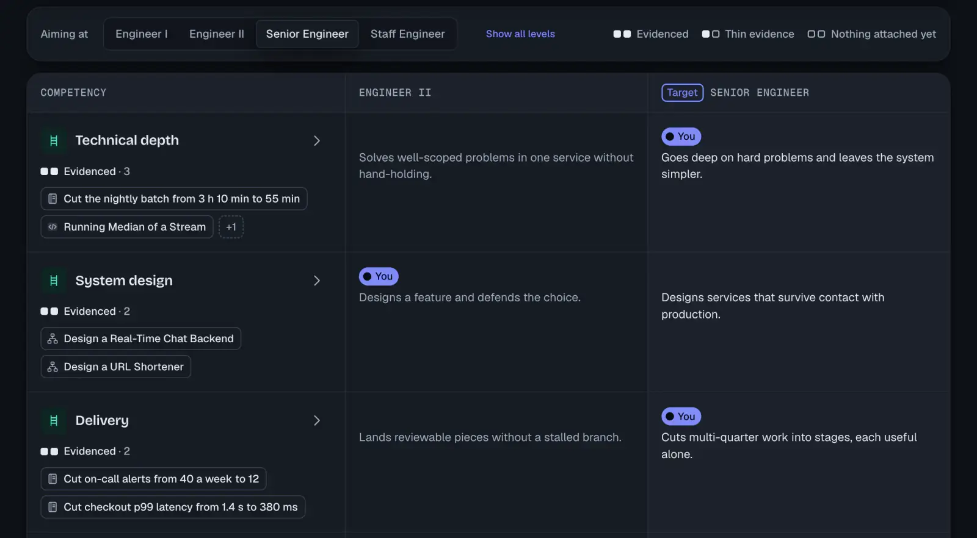The height and width of the screenshot is (538, 977).
Task: Select the Staff Engineer level tab
Action: (407, 34)
